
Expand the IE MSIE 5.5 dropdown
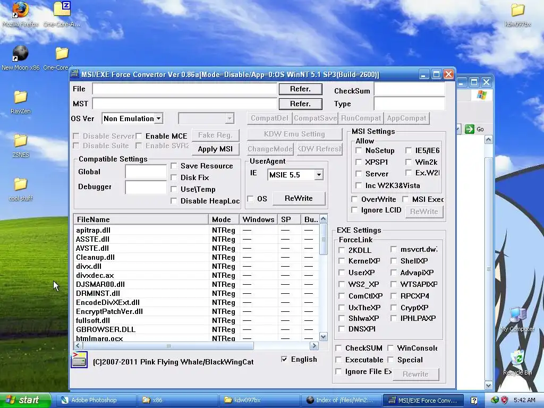click(x=319, y=174)
